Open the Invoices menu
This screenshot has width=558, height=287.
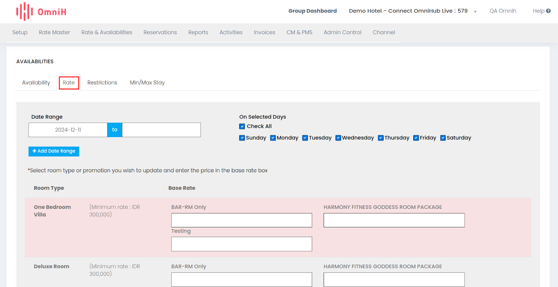pyautogui.click(x=264, y=32)
